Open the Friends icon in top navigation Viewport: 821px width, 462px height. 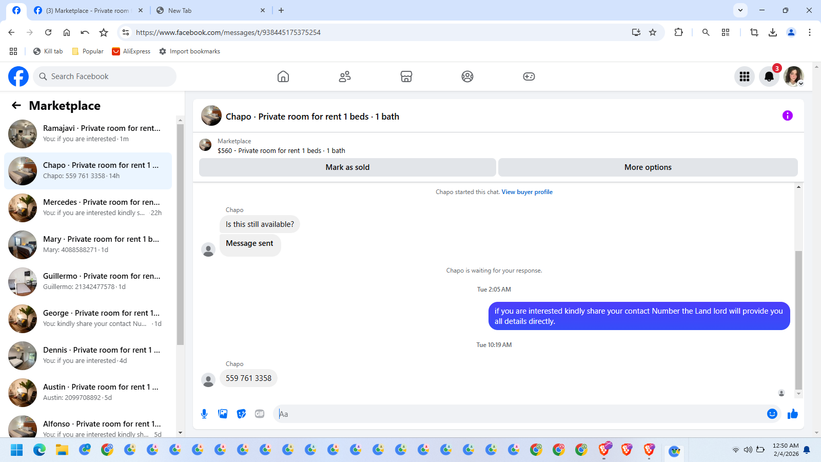345,76
